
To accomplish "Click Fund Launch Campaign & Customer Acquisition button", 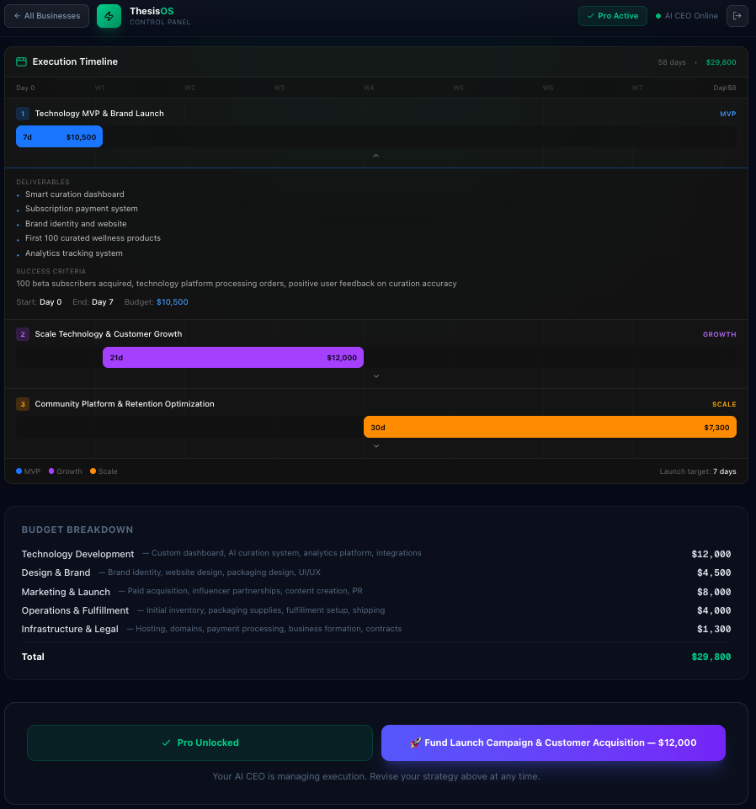I will 553,742.
